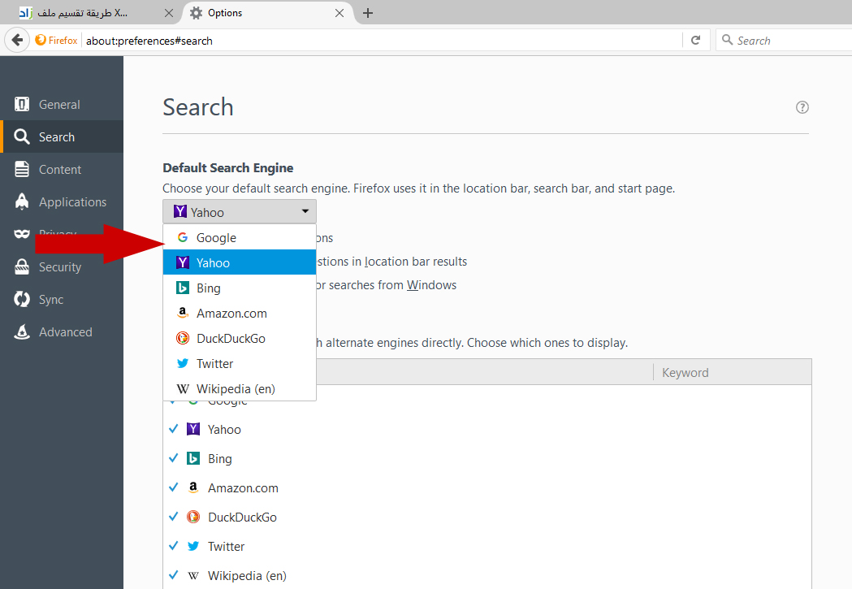Click the Content page sidebar icon
Image resolution: width=852 pixels, height=589 pixels.
[x=22, y=169]
